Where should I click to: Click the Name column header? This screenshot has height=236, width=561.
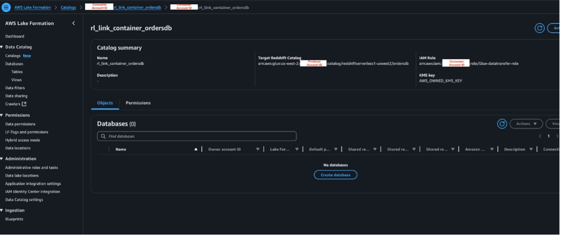121,149
